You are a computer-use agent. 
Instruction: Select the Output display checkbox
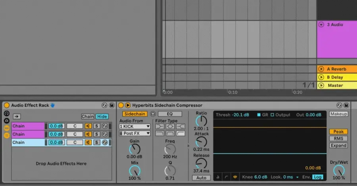coord(272,115)
